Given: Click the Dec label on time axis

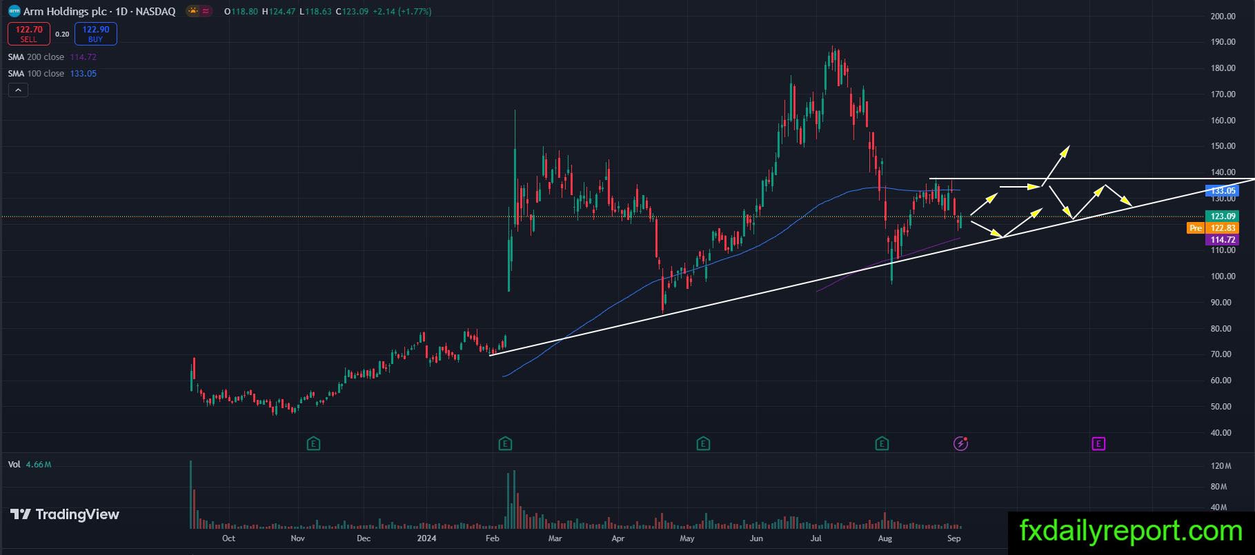Looking at the screenshot, I should tap(364, 538).
